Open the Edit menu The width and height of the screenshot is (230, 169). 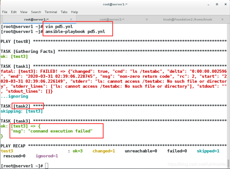[x=14, y=12]
